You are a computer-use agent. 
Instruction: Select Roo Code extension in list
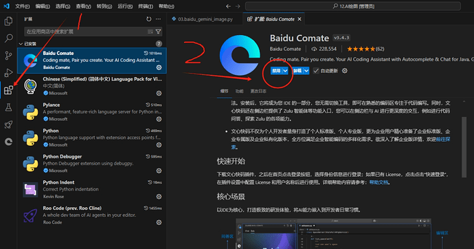(x=91, y=215)
